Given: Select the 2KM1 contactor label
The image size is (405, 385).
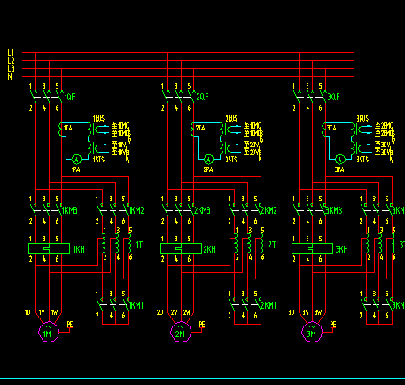Looking at the screenshot, I should [x=269, y=305].
